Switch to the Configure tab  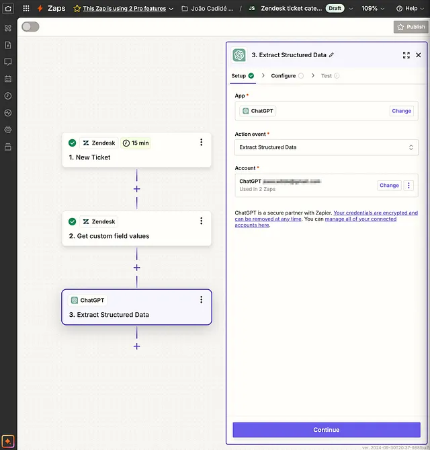[288, 76]
